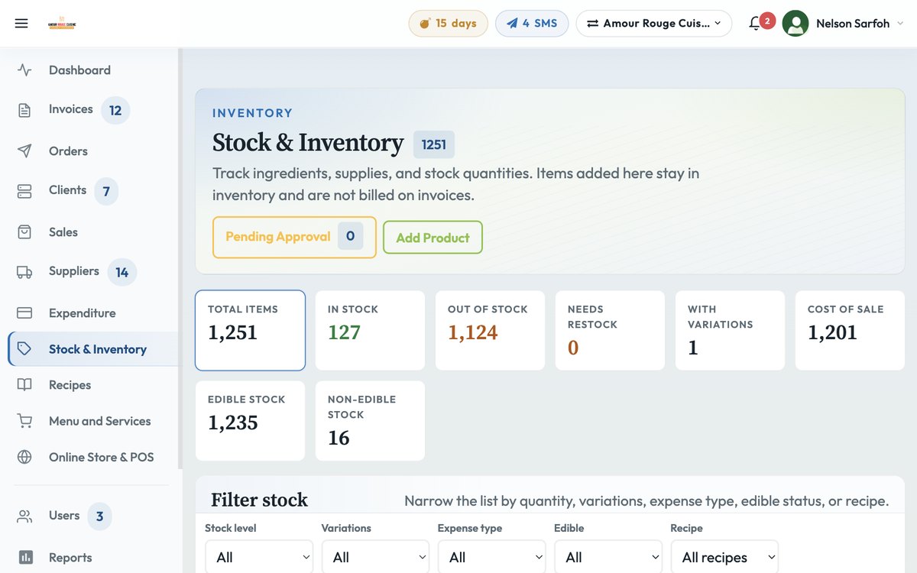Open the hamburger menu icon

(21, 24)
